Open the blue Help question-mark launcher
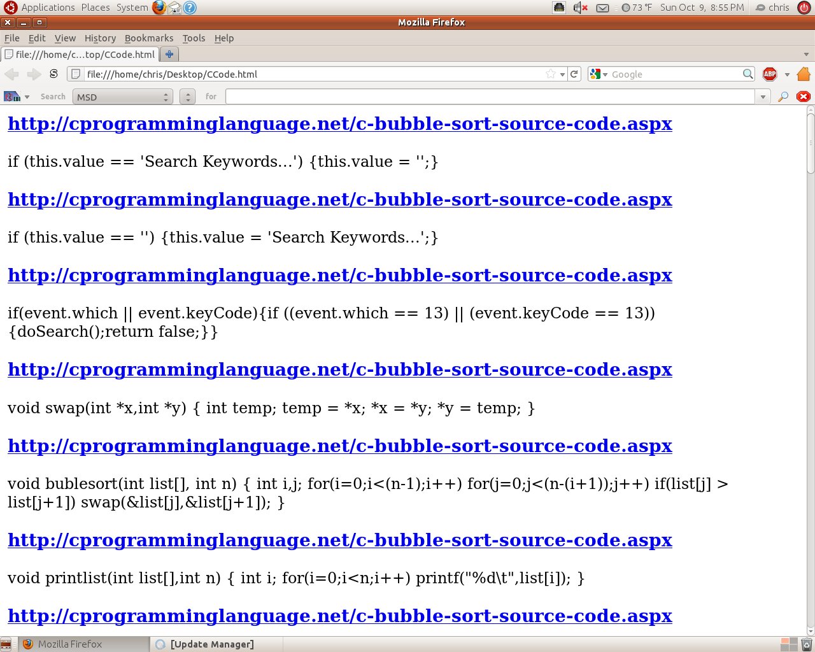This screenshot has width=815, height=652. [x=190, y=8]
